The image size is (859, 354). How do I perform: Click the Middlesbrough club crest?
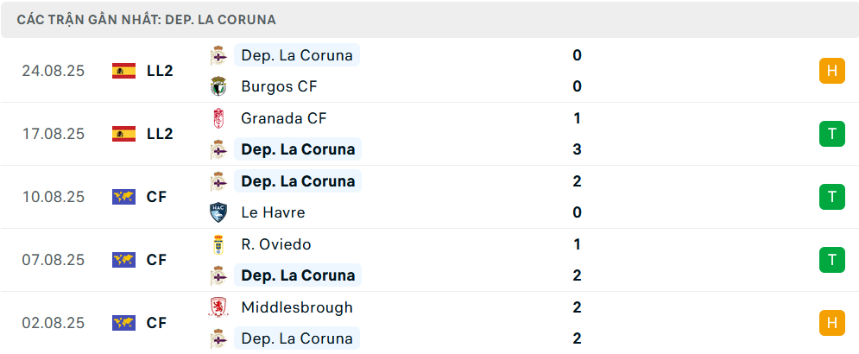[x=218, y=307]
